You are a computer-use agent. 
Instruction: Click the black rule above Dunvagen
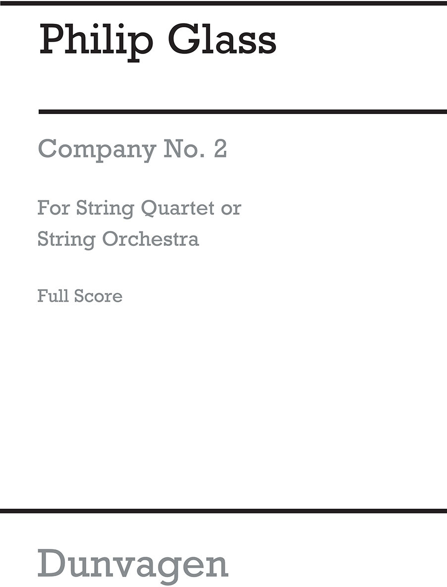[223, 511]
